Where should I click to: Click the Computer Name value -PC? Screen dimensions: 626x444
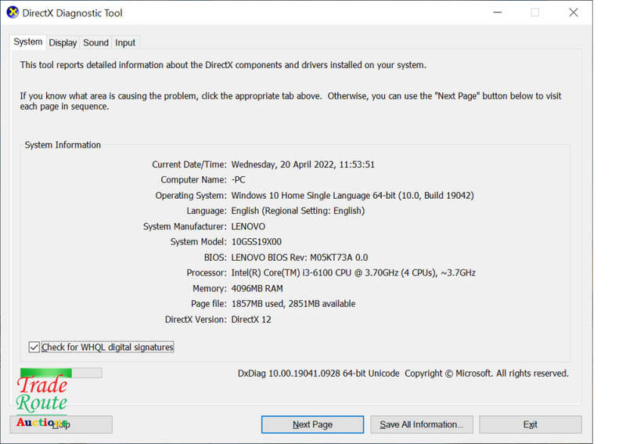click(239, 180)
